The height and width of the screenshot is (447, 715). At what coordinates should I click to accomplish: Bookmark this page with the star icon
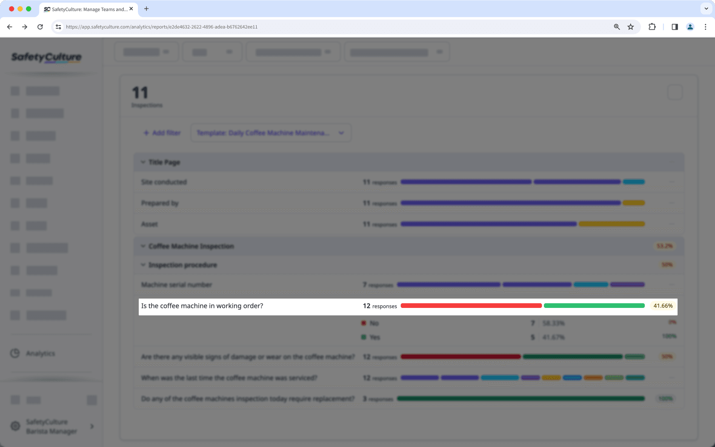tap(631, 27)
